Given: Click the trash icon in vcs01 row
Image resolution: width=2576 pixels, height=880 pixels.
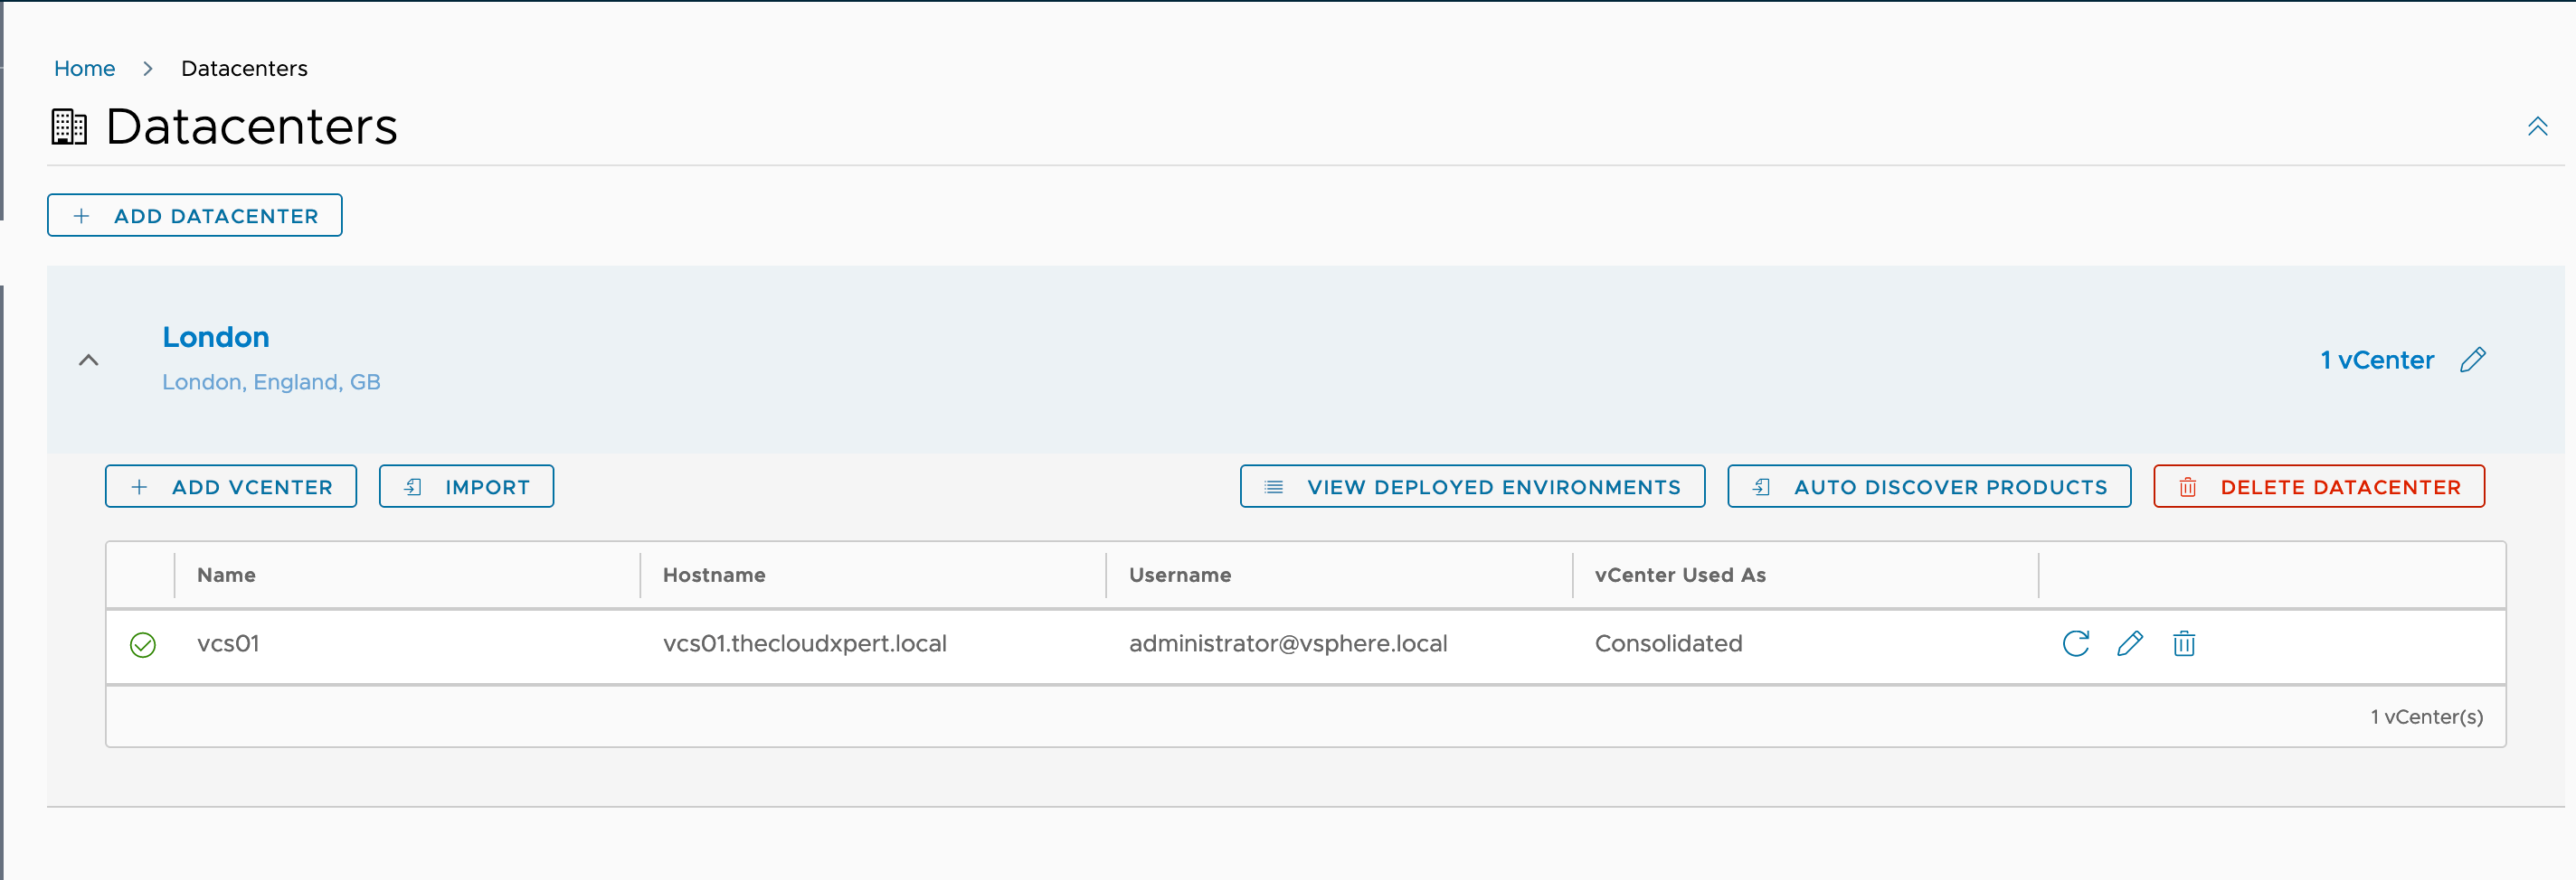Looking at the screenshot, I should coord(2183,643).
